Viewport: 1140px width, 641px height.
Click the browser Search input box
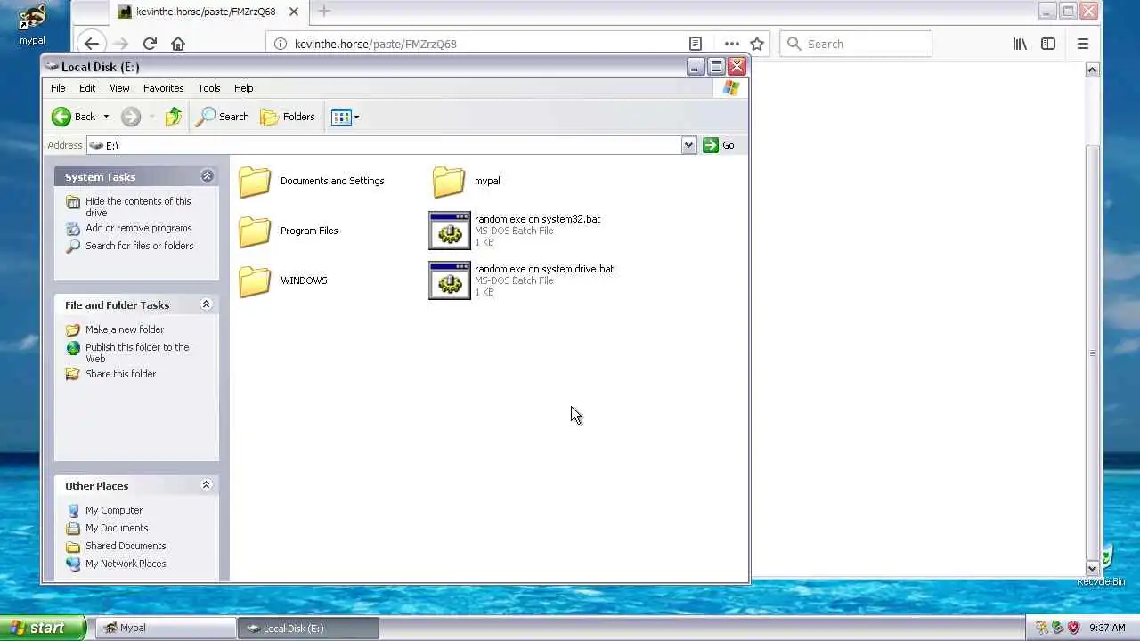pyautogui.click(x=856, y=44)
